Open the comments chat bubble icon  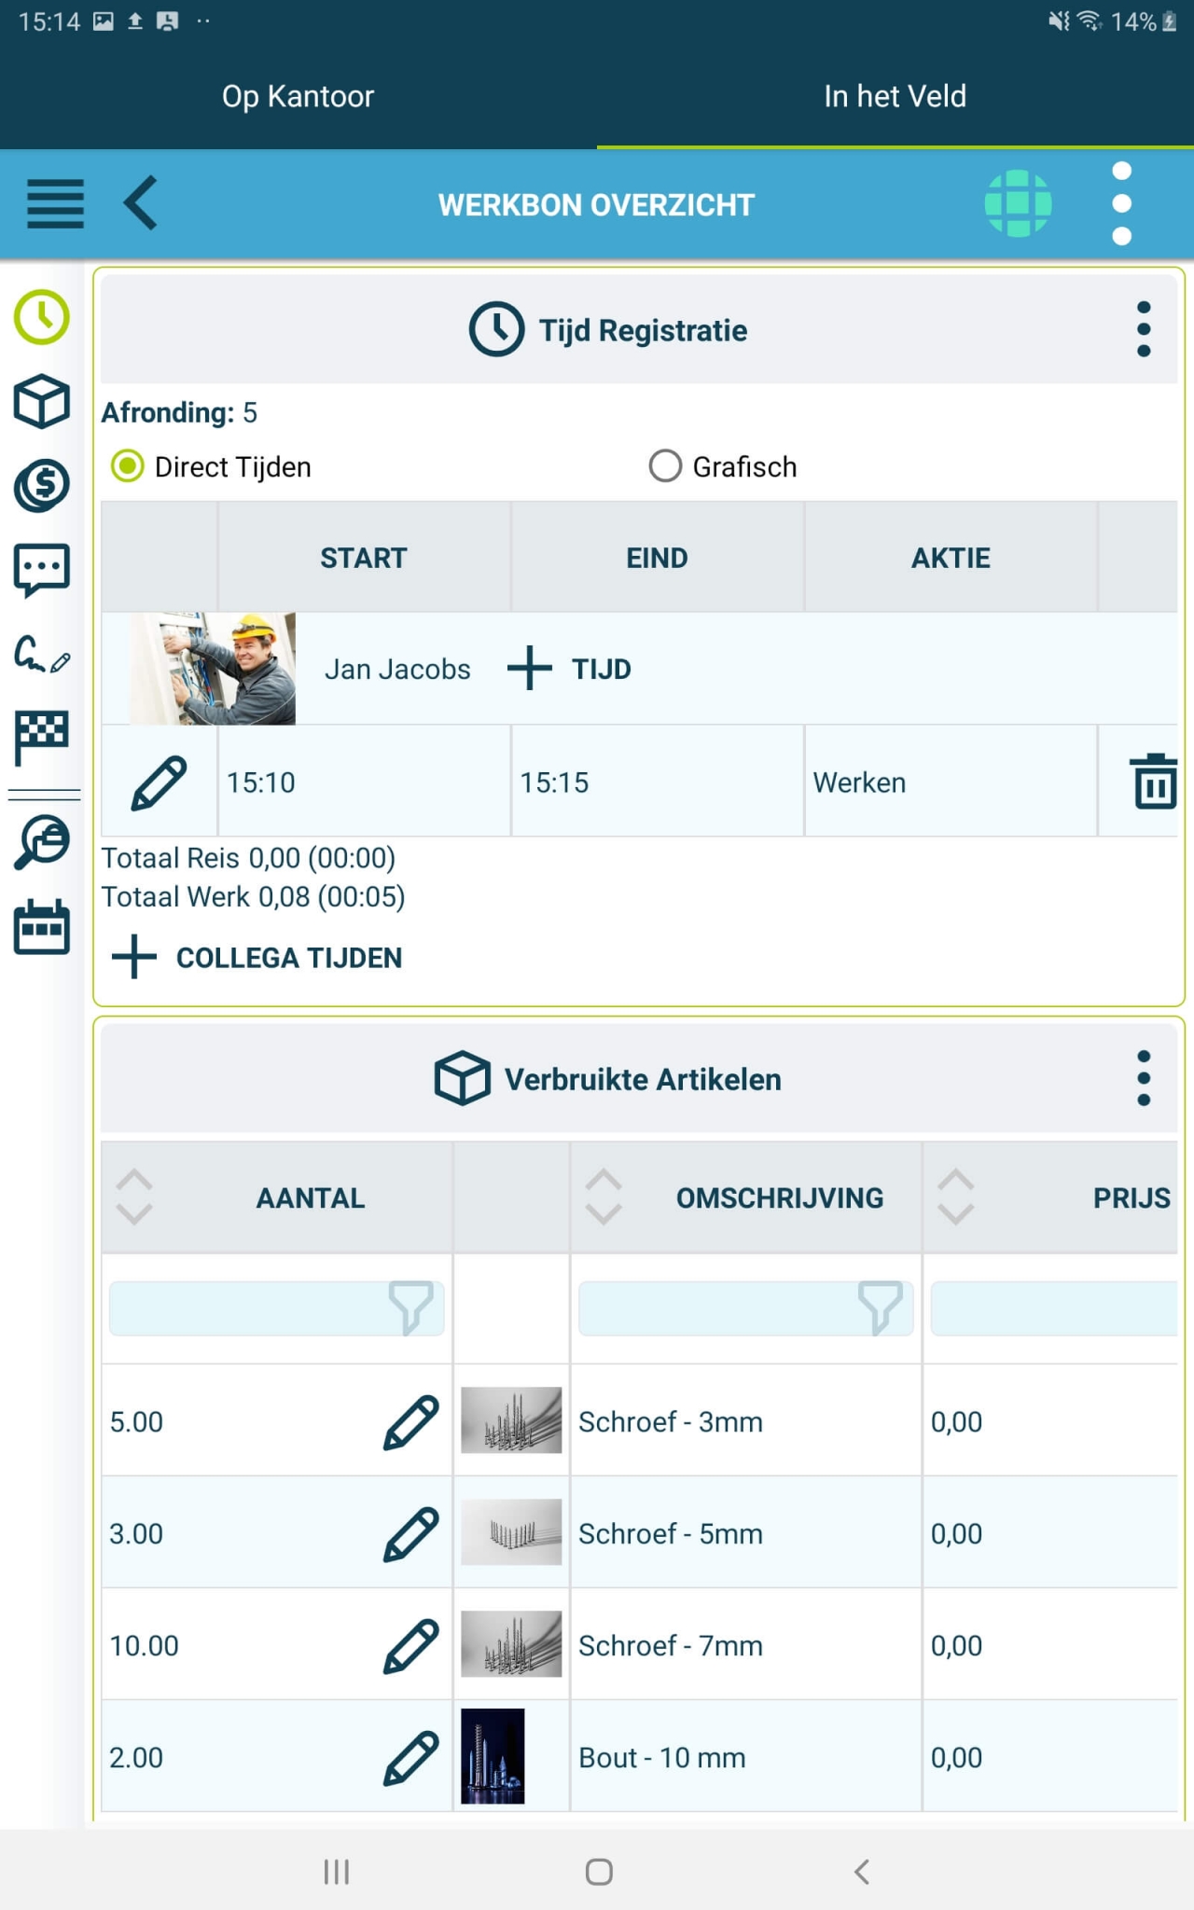click(x=40, y=570)
